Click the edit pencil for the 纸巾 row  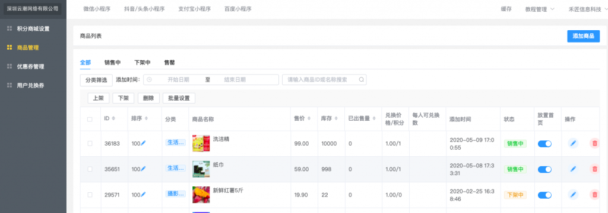click(573, 169)
